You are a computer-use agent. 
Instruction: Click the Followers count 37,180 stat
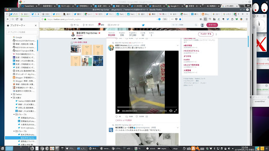(133, 34)
